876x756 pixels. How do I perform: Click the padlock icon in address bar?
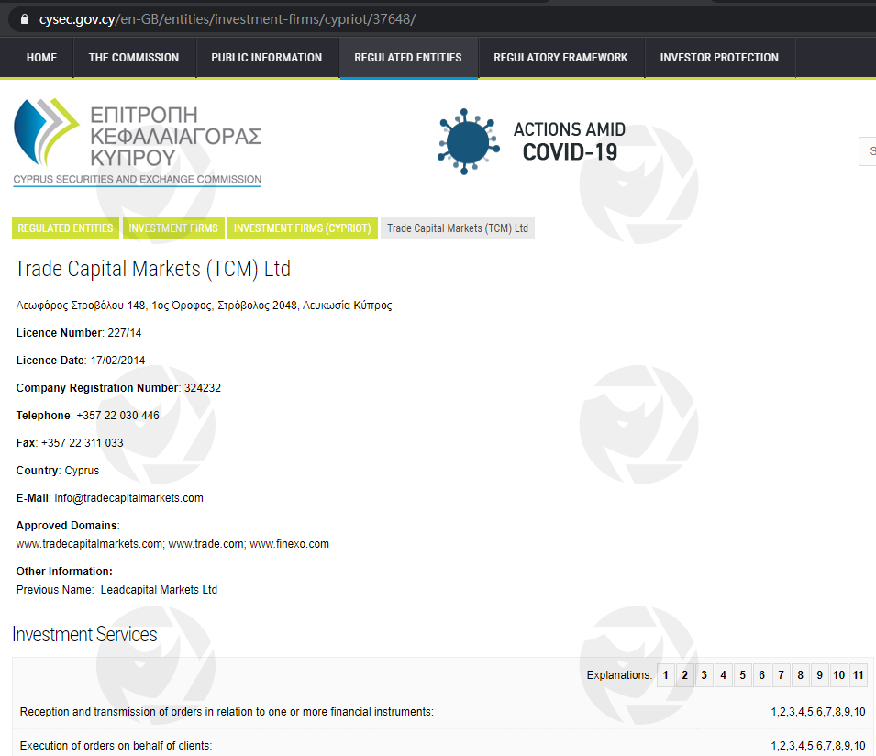[x=24, y=18]
